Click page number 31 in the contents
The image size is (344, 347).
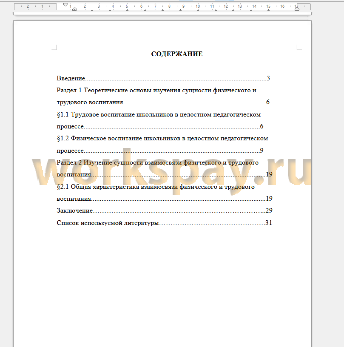point(269,223)
